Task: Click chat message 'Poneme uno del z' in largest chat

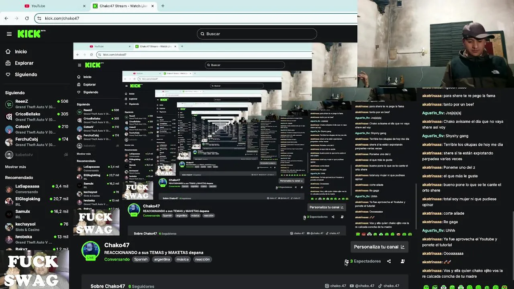Action: [459, 167]
